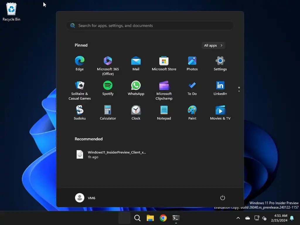Launch Microsoft 365 (Office)
300x225 pixels.
tap(108, 66)
